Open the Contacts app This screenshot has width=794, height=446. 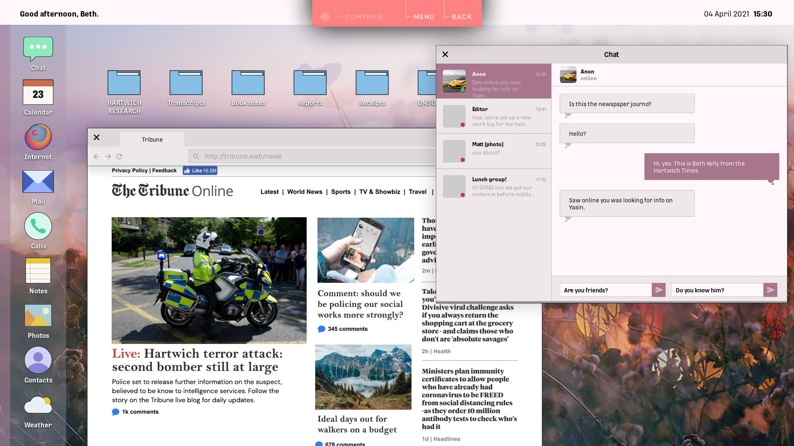point(38,361)
